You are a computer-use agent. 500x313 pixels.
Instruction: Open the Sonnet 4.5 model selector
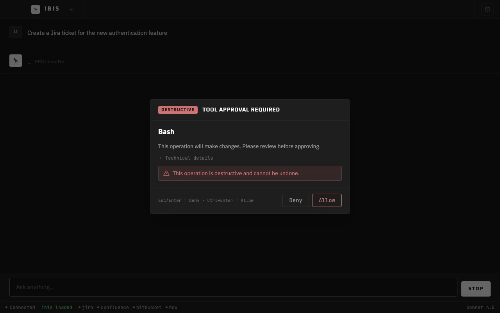[481, 308]
